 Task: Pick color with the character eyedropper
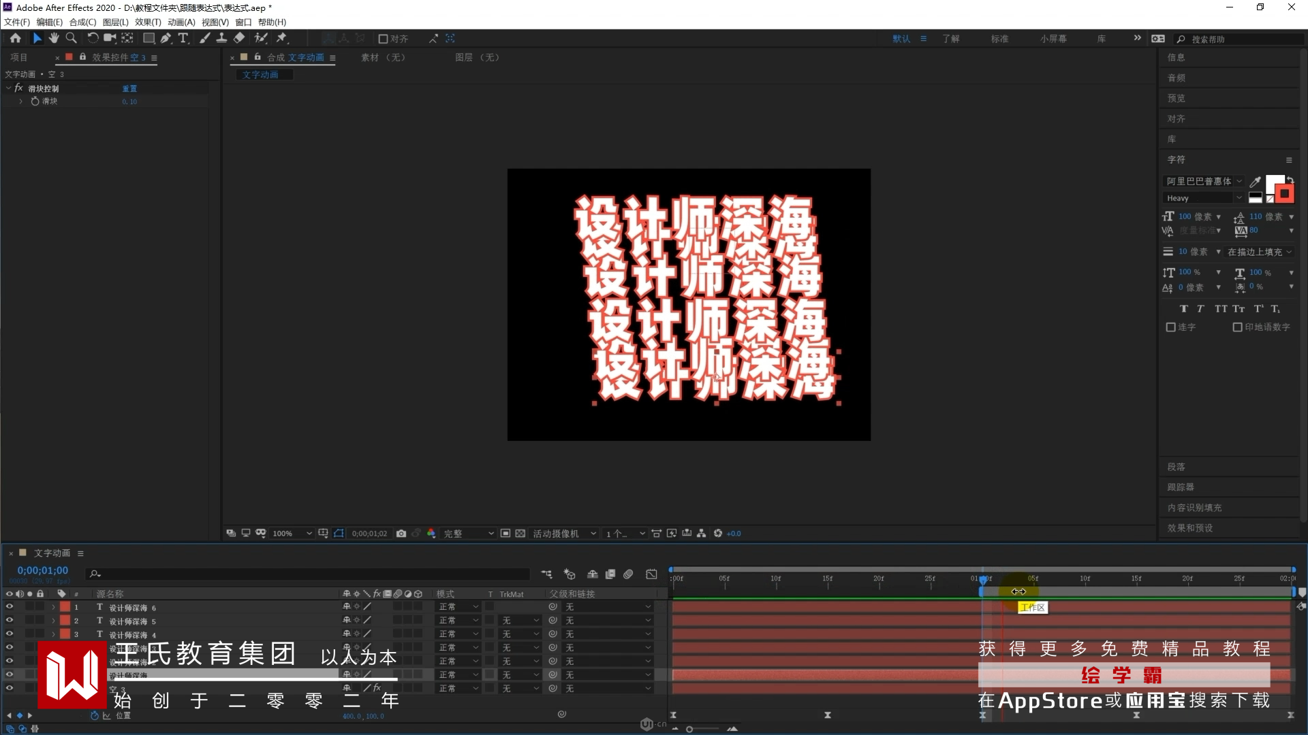tap(1255, 182)
